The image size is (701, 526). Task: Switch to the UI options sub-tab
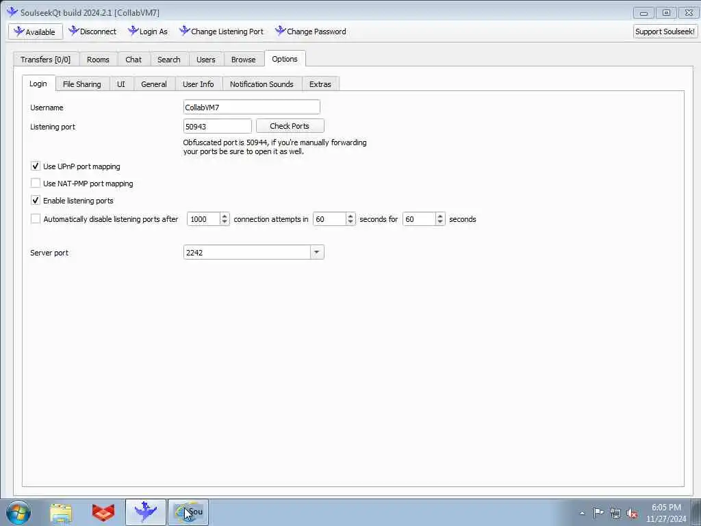120,84
